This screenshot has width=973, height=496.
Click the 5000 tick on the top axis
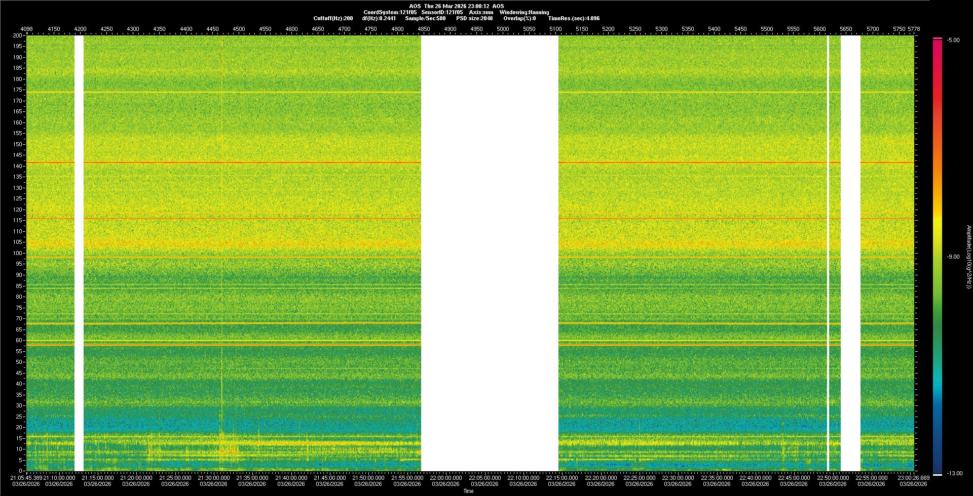(503, 29)
